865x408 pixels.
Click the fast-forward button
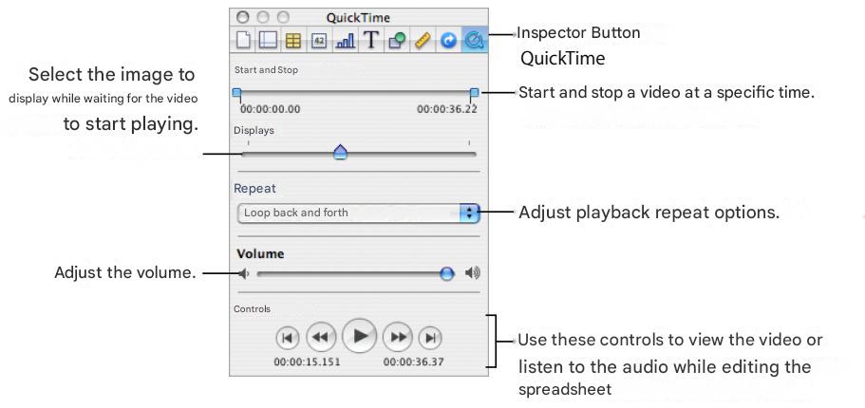click(x=398, y=337)
